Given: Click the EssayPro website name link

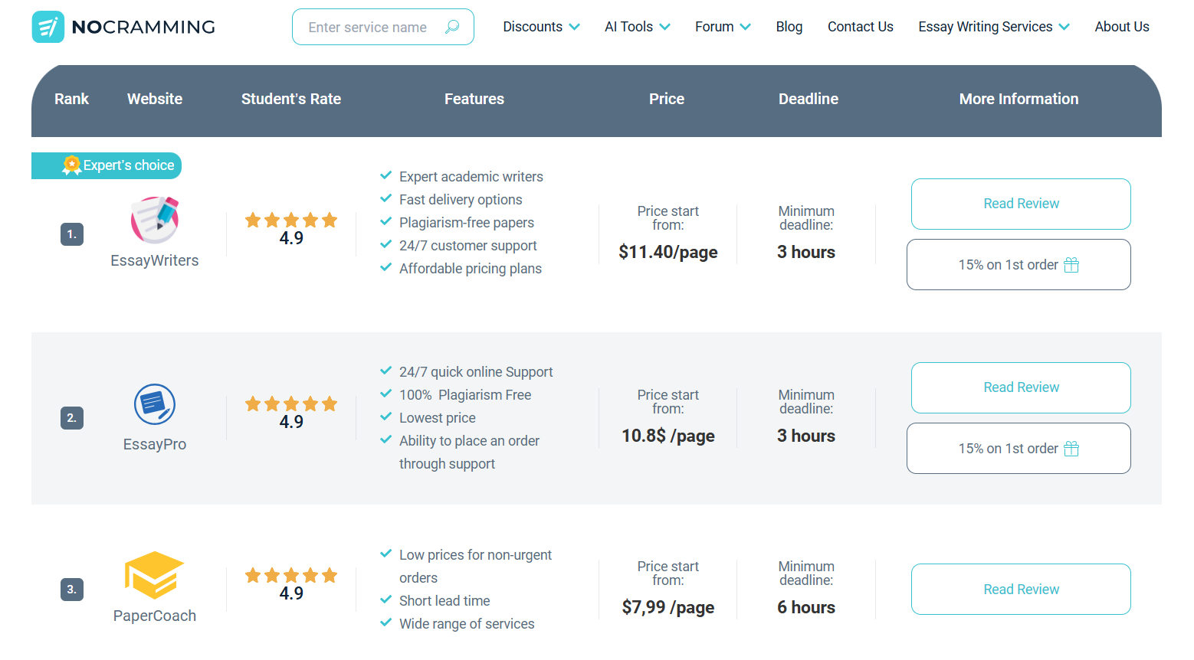Looking at the screenshot, I should click(x=155, y=445).
